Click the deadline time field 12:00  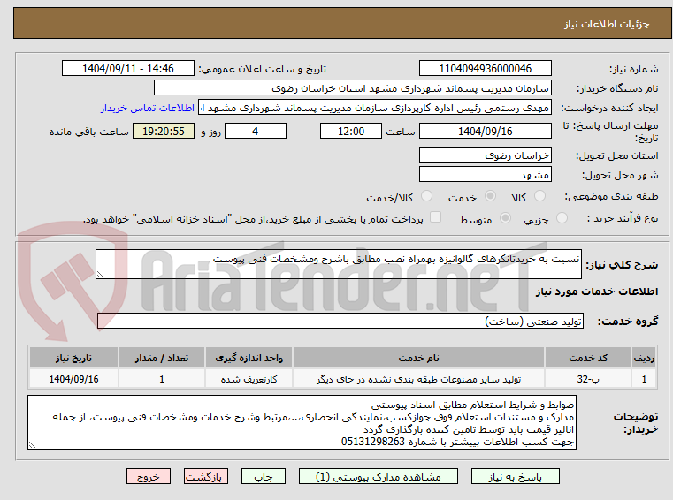351,132
